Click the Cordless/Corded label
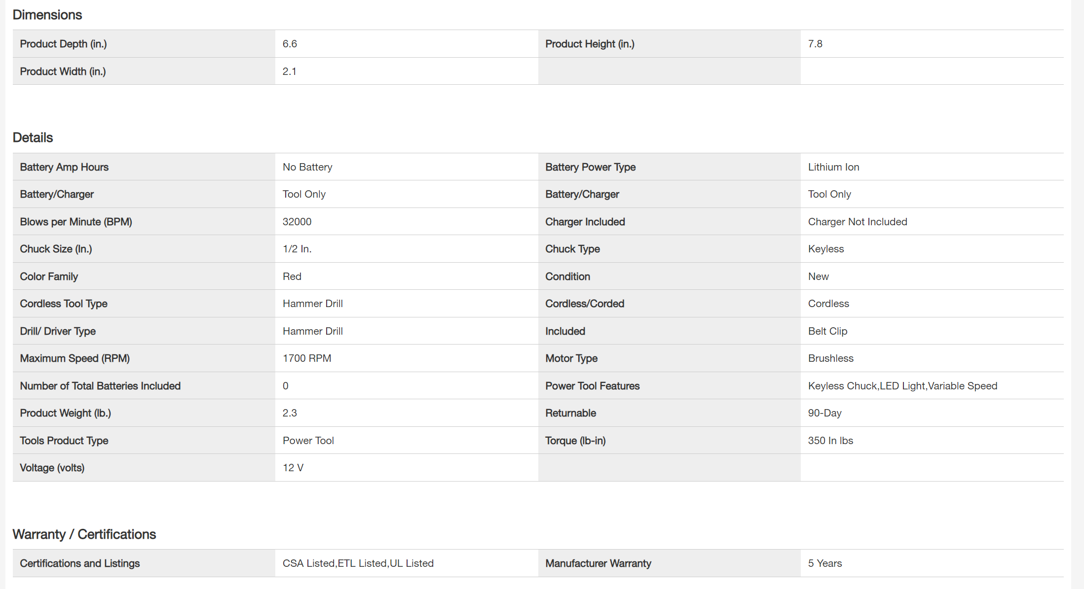Screen dimensions: 1084x589 585,304
